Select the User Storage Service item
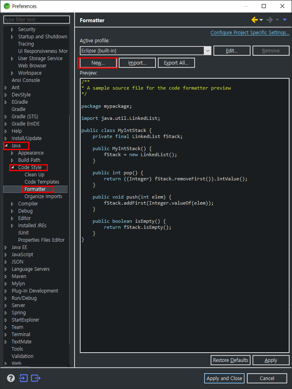Screen dimensions: 292x389 pyautogui.click(x=40, y=59)
